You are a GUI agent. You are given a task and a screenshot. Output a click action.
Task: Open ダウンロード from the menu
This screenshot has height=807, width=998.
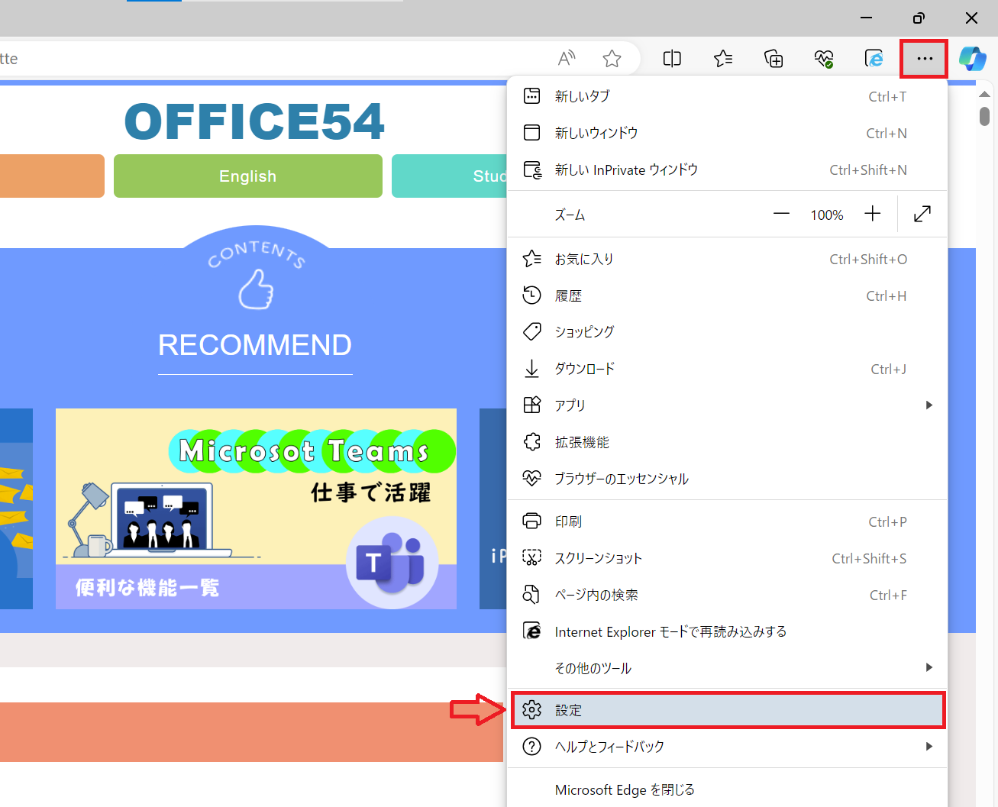coord(727,369)
